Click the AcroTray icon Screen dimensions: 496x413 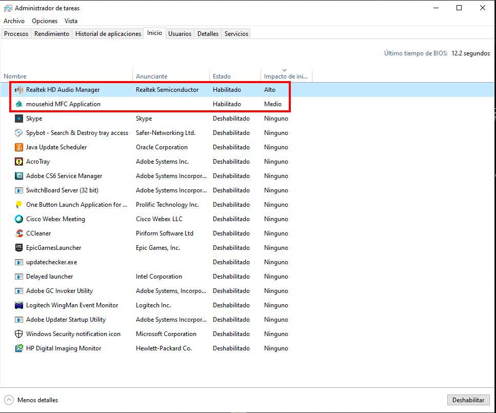pos(19,162)
